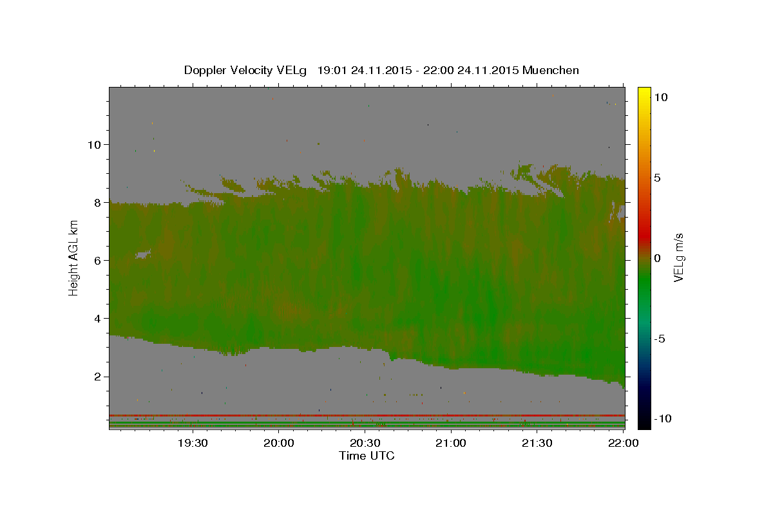
Task: Click the '22:00' time tick label
Action: [x=623, y=443]
